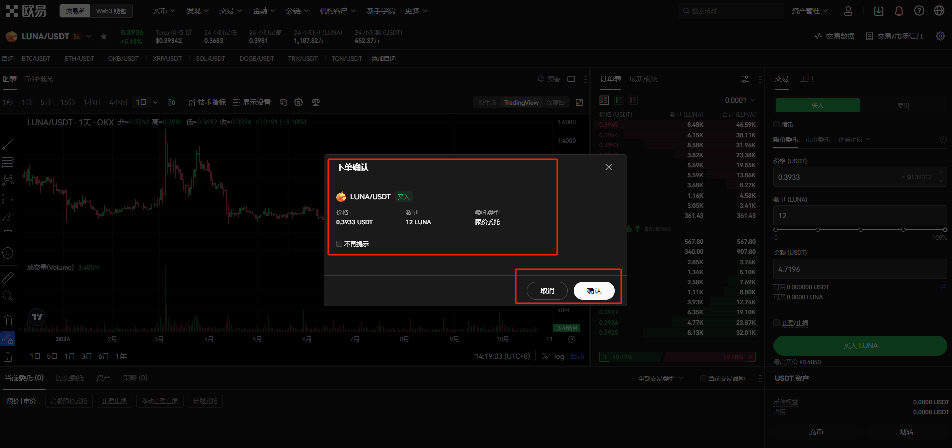The height and width of the screenshot is (448, 952).
Task: Switch to 买入 side
Action: click(x=817, y=105)
